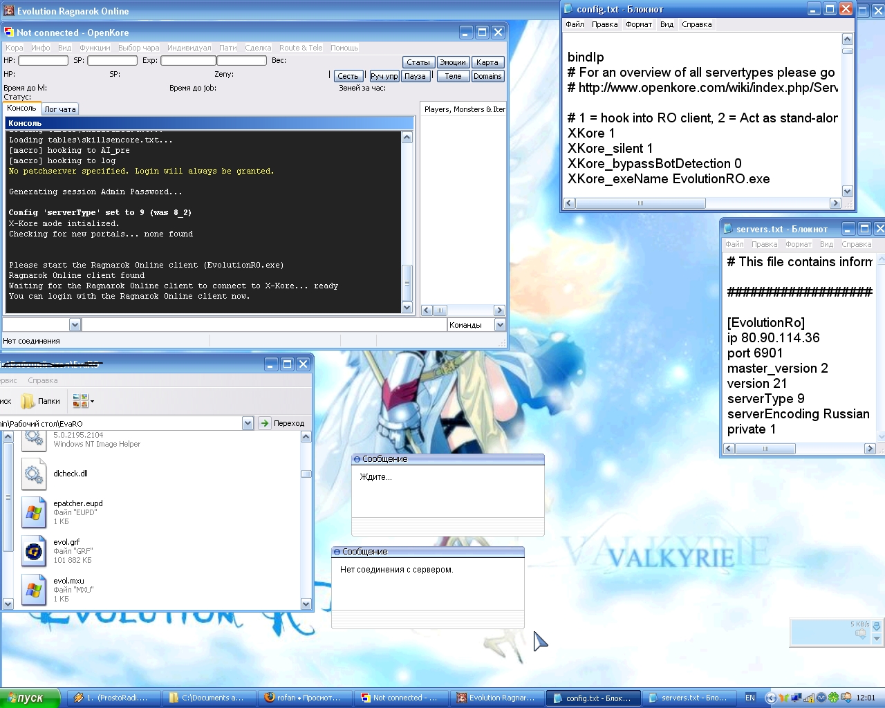Open the Windows пуск start button
This screenshot has height=708, width=885.
click(x=30, y=698)
